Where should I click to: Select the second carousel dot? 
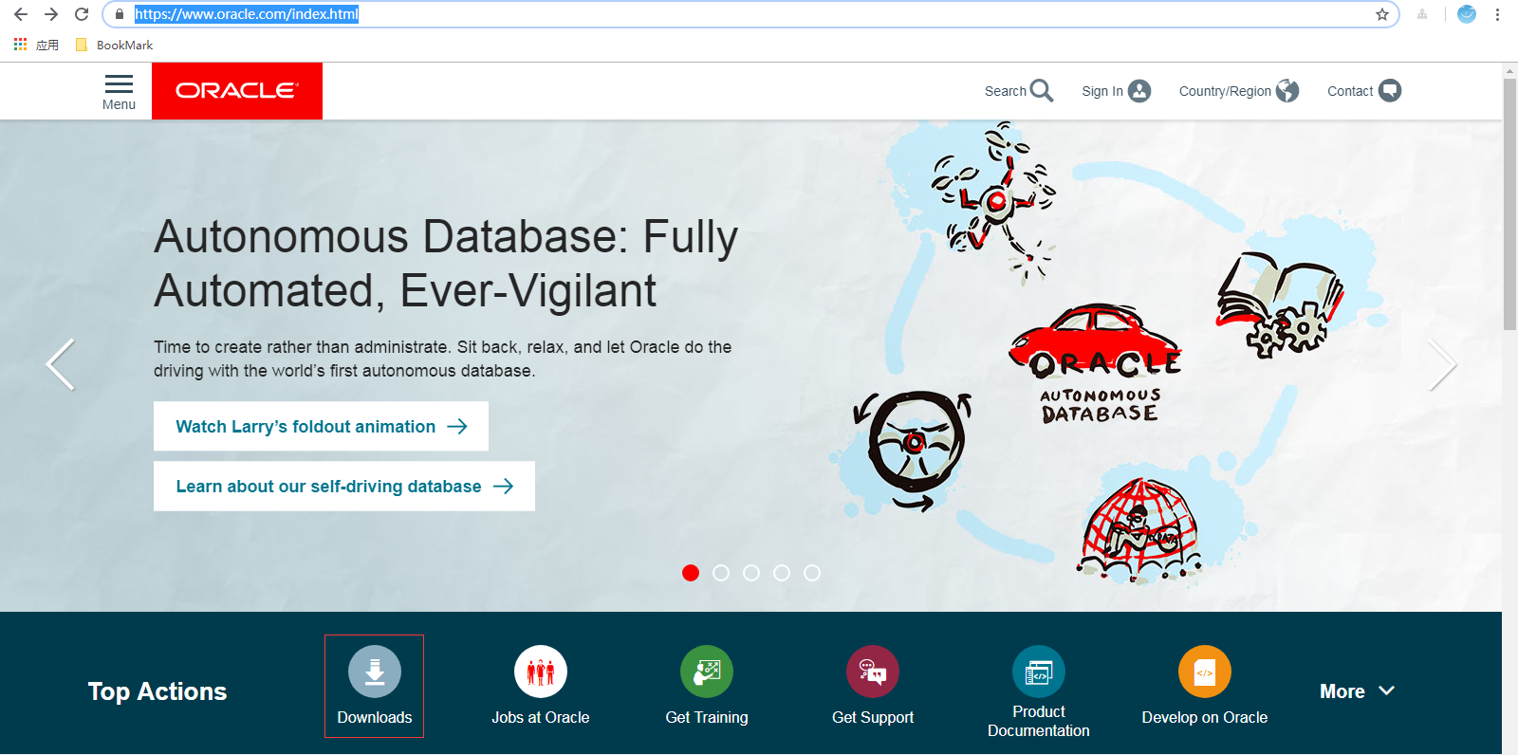(721, 573)
